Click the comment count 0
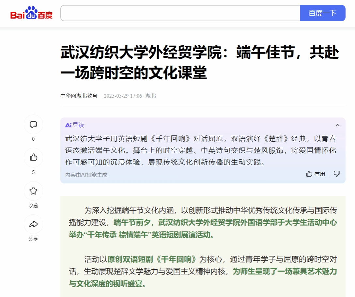 click(x=33, y=139)
